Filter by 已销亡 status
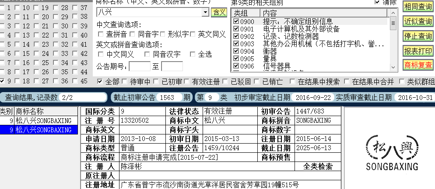Image resolution: width=435 pixels, height=189 pixels. (x=257, y=81)
